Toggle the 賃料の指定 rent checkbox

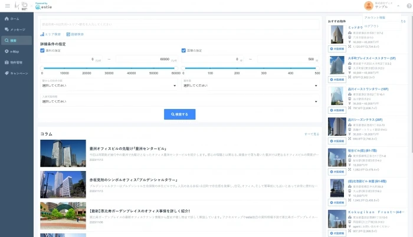pos(42,51)
